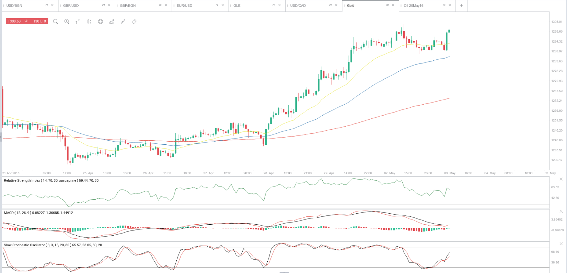
Task: Switch to the USD/BGN tab
Action: click(14, 5)
